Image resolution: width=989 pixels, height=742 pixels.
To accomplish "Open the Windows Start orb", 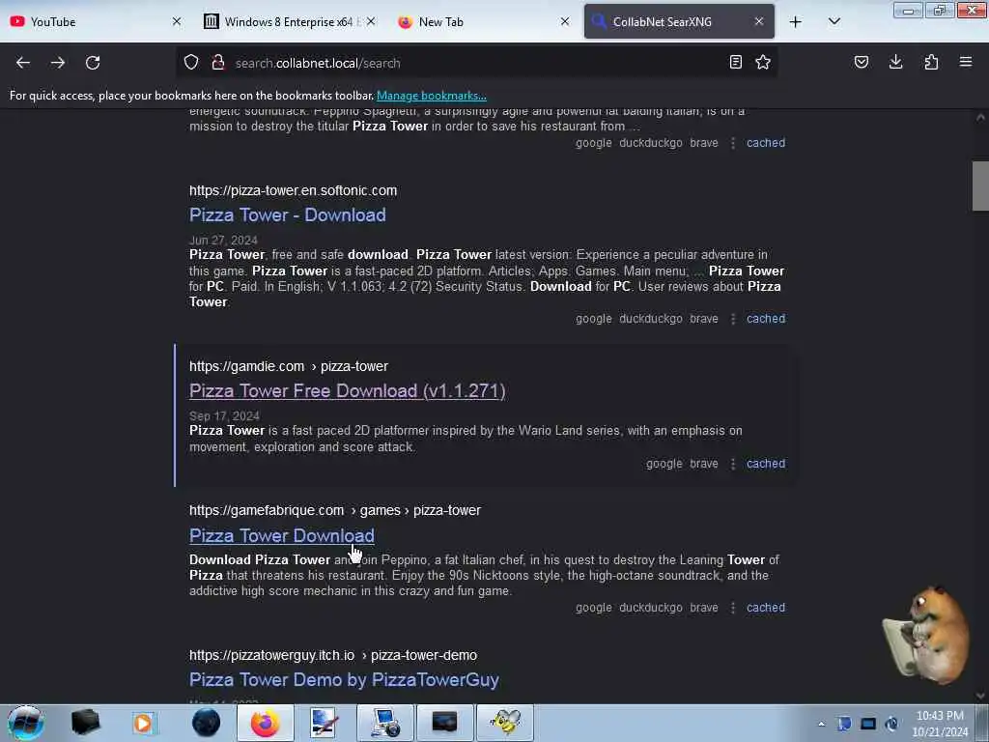I will (25, 723).
